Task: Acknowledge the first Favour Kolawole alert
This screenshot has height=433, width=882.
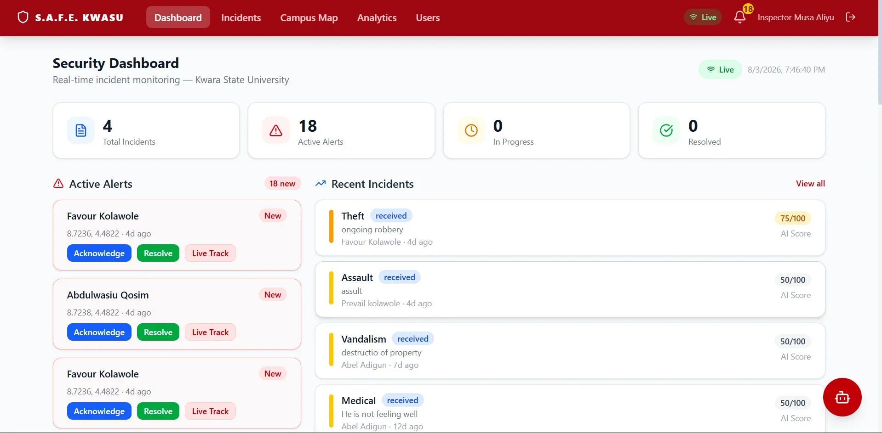Action: coord(99,253)
